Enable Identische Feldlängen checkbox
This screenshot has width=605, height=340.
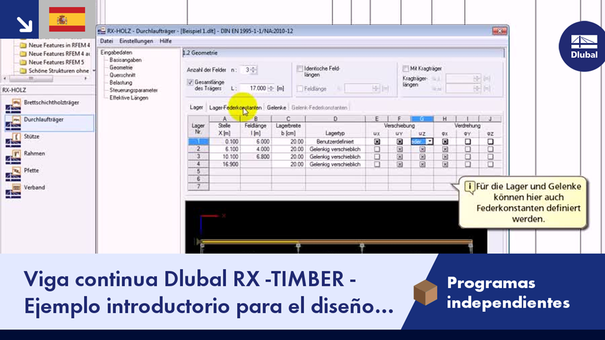300,68
